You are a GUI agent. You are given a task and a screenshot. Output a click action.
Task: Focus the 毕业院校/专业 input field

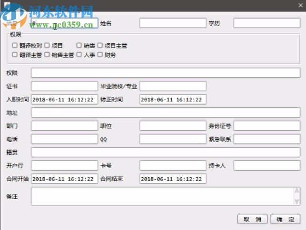[x=173, y=86]
